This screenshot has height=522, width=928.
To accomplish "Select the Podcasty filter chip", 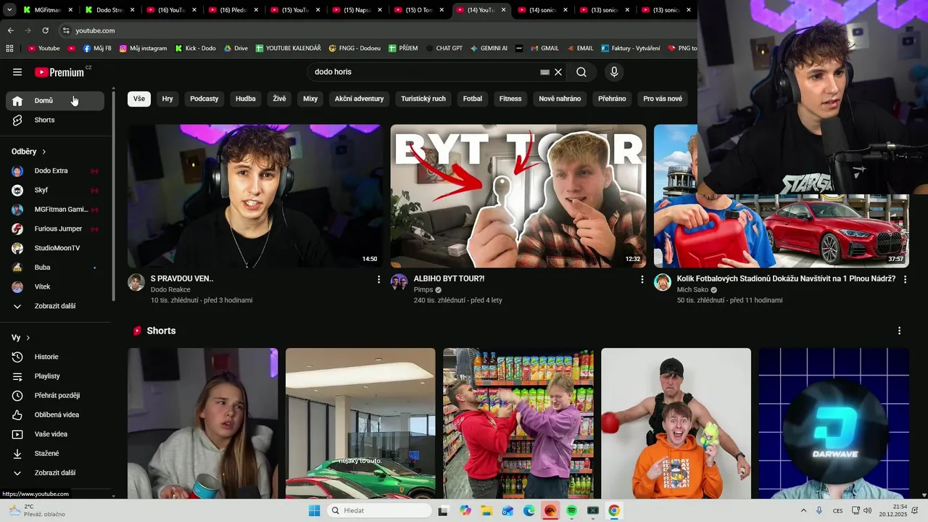I will 204,99.
